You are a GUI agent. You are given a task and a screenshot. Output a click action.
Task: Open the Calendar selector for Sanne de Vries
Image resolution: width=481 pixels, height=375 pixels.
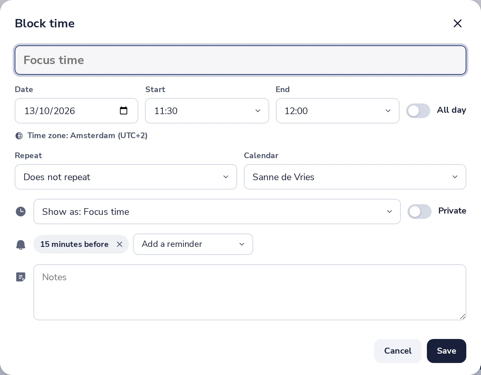tap(355, 177)
